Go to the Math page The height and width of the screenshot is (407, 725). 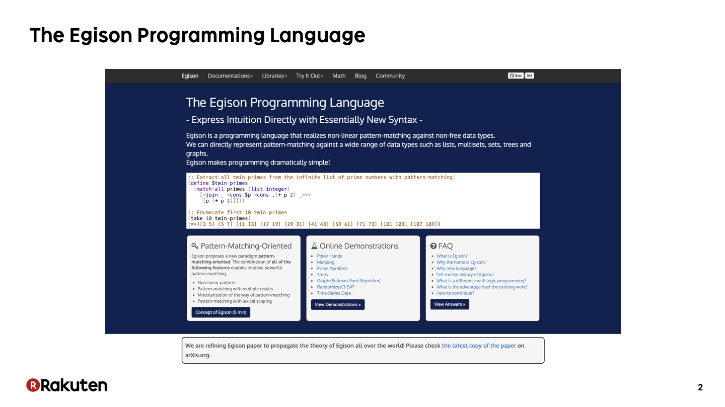point(339,76)
